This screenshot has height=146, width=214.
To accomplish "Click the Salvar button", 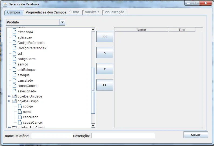I will pos(196,135).
